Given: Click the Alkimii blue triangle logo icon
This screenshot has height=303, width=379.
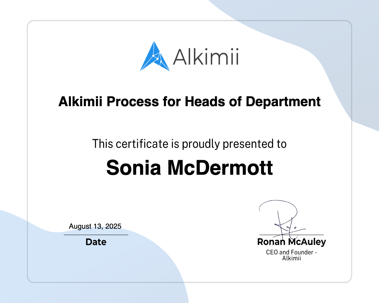Looking at the screenshot, I should (x=155, y=56).
